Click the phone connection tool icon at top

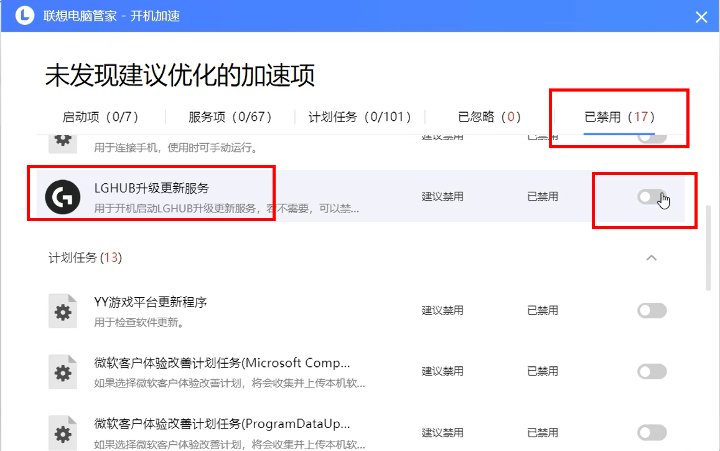pyautogui.click(x=61, y=138)
